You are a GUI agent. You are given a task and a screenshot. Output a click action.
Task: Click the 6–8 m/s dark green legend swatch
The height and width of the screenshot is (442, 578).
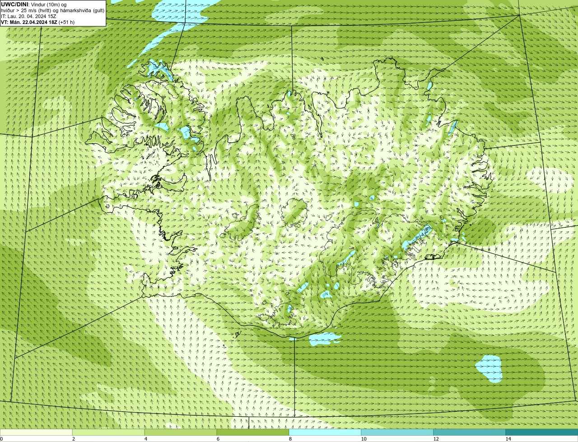point(253,432)
